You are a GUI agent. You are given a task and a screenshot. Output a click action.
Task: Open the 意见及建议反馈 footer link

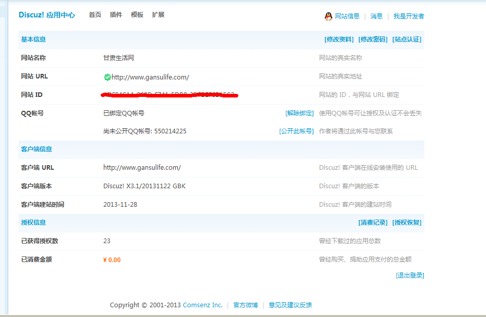290,305
